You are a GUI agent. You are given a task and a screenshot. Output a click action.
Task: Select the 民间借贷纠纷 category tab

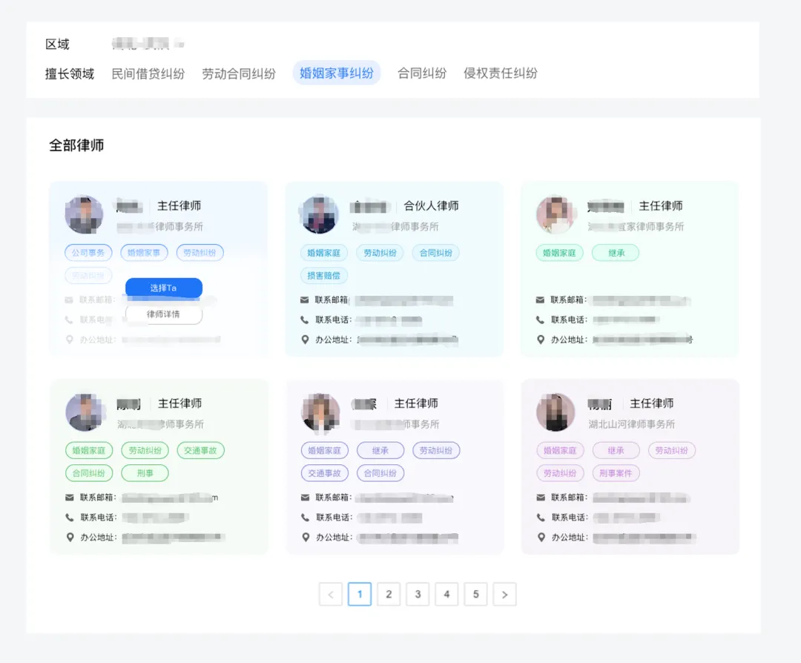pyautogui.click(x=148, y=74)
